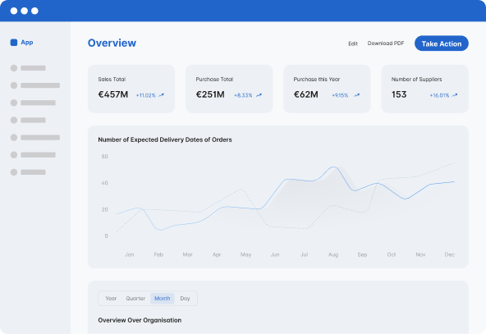Click the May label on chart axis
Viewport: 486px width, 334px height.
tap(245, 254)
